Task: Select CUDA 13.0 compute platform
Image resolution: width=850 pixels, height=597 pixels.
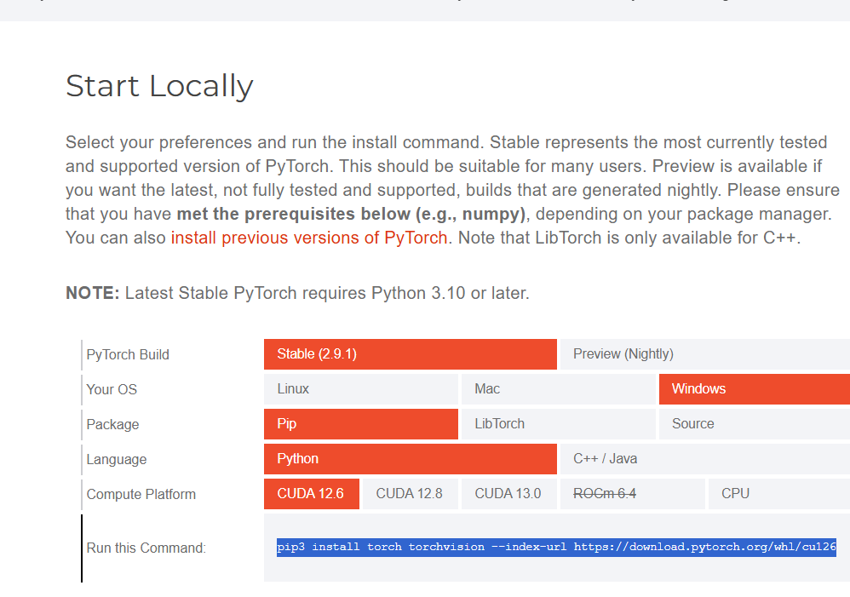Action: pyautogui.click(x=508, y=494)
